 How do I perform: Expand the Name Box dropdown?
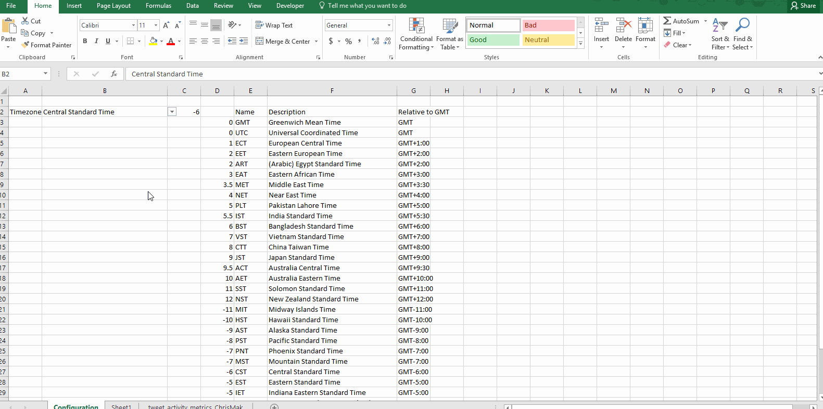45,74
